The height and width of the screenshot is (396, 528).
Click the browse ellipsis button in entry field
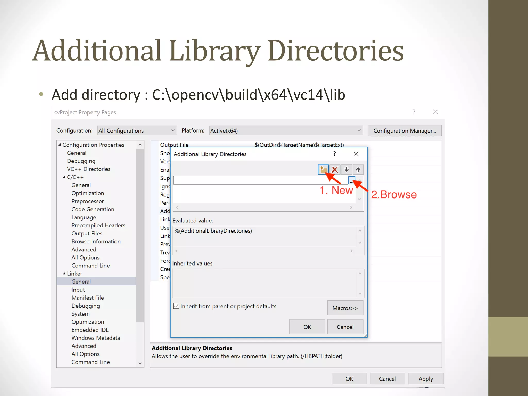[x=351, y=180]
